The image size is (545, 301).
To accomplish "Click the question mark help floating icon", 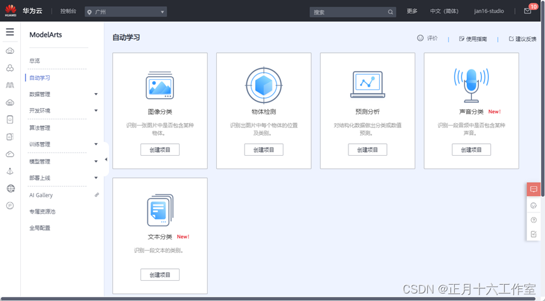I will pos(534,220).
